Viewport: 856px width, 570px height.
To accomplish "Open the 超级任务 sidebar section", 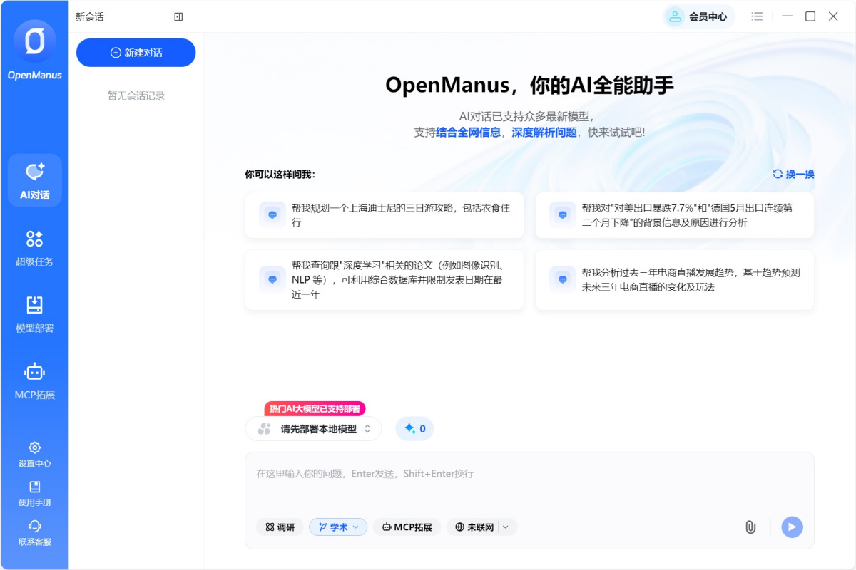I will (x=34, y=247).
